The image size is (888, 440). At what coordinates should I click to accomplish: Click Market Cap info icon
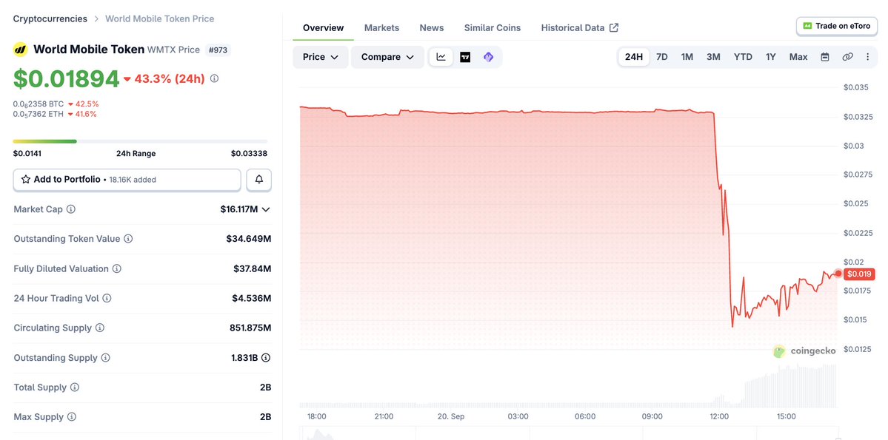(71, 209)
